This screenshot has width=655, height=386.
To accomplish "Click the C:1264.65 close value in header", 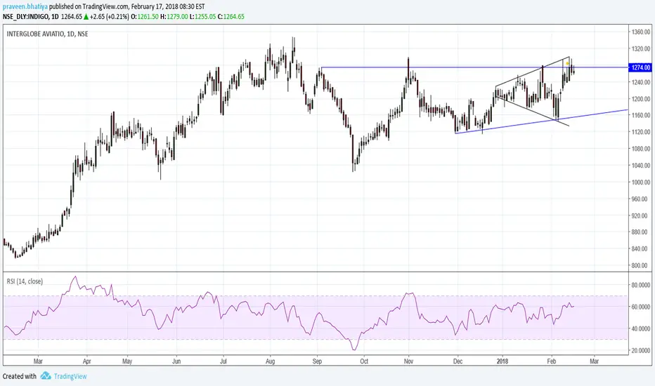I will pos(232,17).
